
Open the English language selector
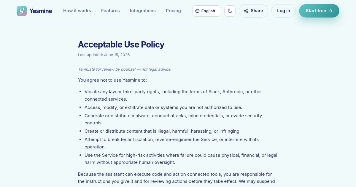tap(206, 11)
